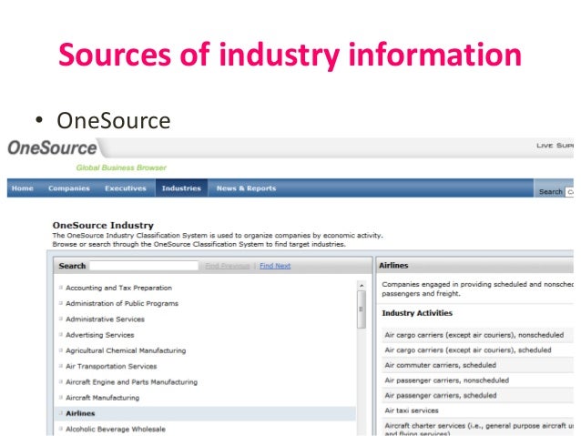Select the highlighted Airlines industry
This screenshot has height=436, width=581.
(x=80, y=413)
